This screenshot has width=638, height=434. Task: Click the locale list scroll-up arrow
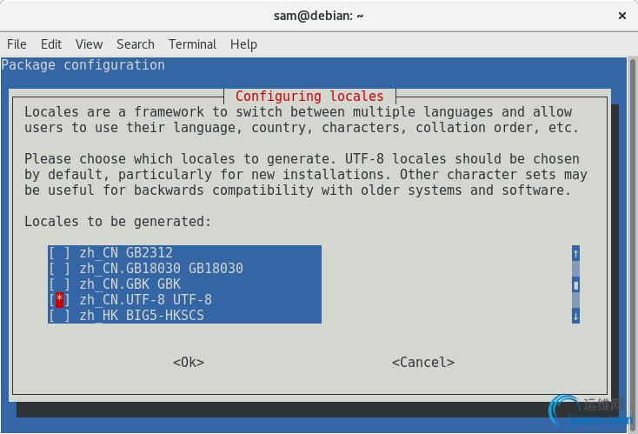[x=575, y=253]
